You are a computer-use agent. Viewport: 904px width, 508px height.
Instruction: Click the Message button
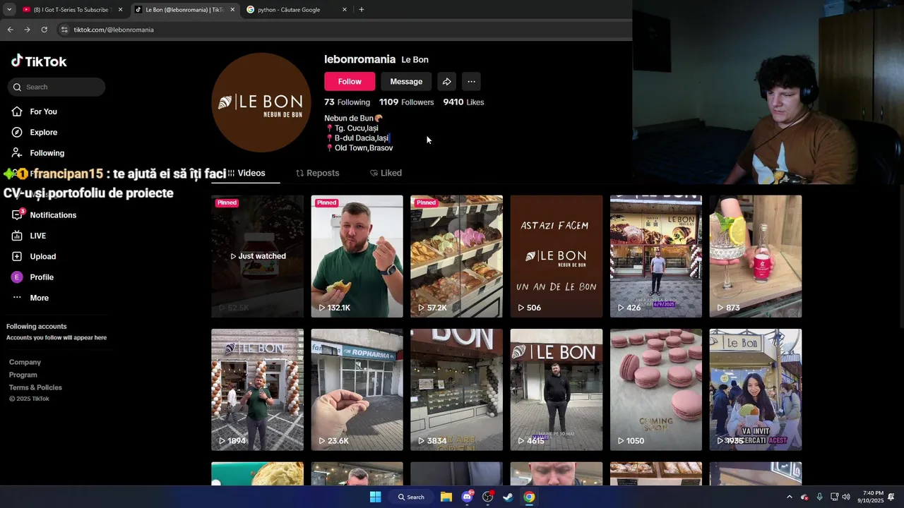(406, 81)
